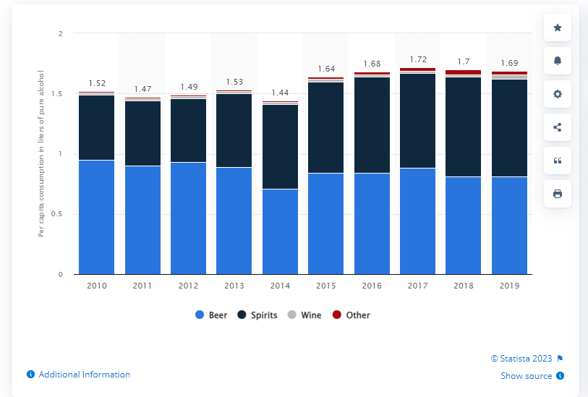Click the red Other segment for 2018

463,72
